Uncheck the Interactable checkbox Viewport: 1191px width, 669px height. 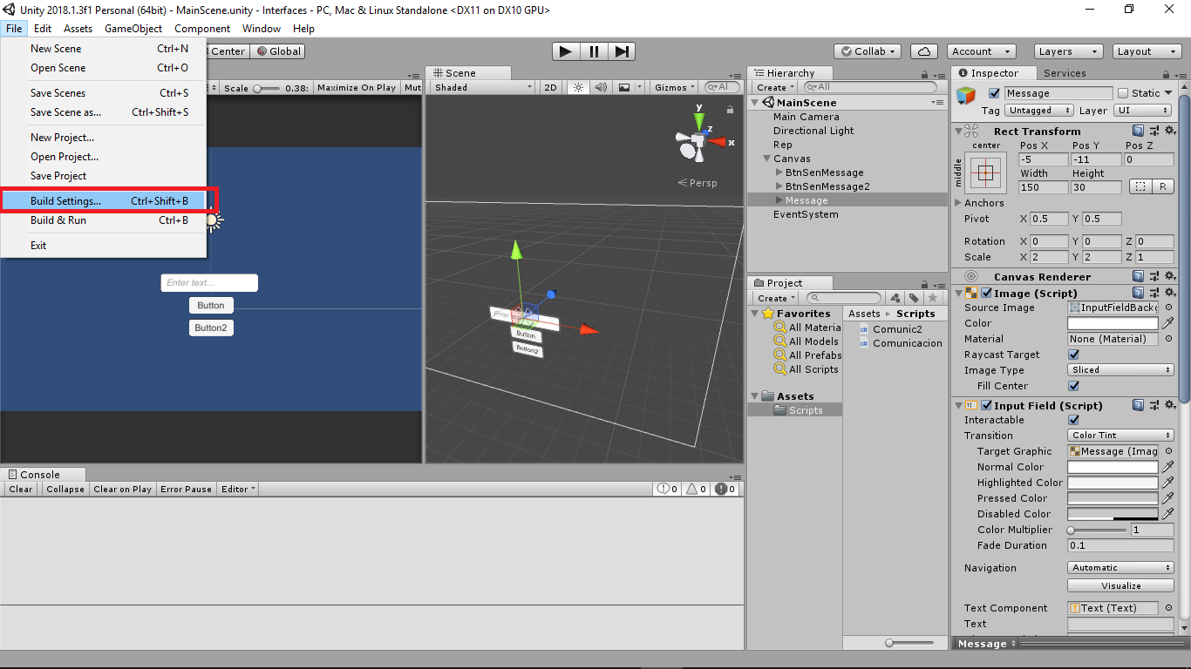pyautogui.click(x=1073, y=420)
